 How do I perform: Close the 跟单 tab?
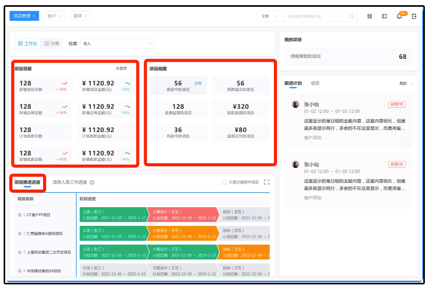[86, 16]
